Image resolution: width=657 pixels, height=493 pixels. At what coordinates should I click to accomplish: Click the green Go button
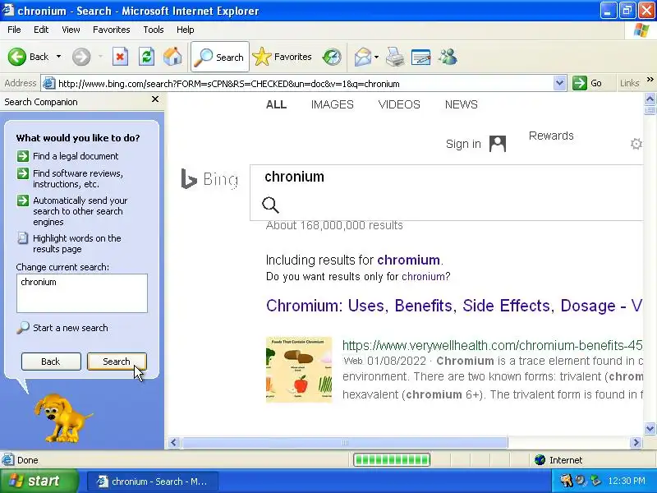(x=587, y=83)
